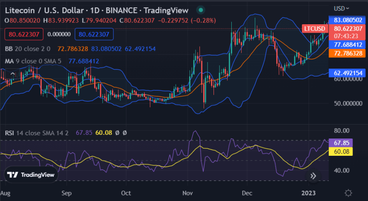This screenshot has height=201, width=368.
Task: Click the 60.08 RSI SMA legend value
Action: [104, 133]
